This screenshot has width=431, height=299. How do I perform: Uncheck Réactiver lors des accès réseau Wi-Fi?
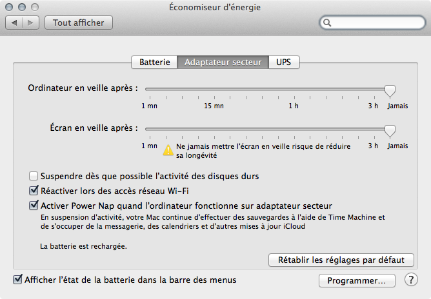pyautogui.click(x=34, y=191)
